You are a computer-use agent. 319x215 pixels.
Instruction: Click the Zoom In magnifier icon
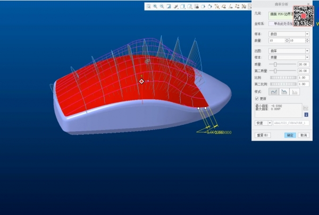pos(155,6)
